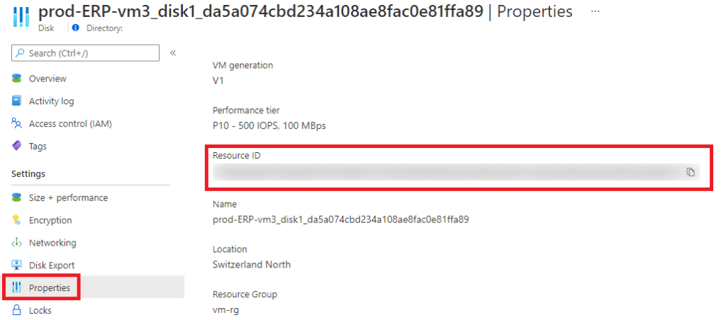Image resolution: width=726 pixels, height=320 pixels.
Task: Click the Directory info icon
Action: (x=76, y=28)
